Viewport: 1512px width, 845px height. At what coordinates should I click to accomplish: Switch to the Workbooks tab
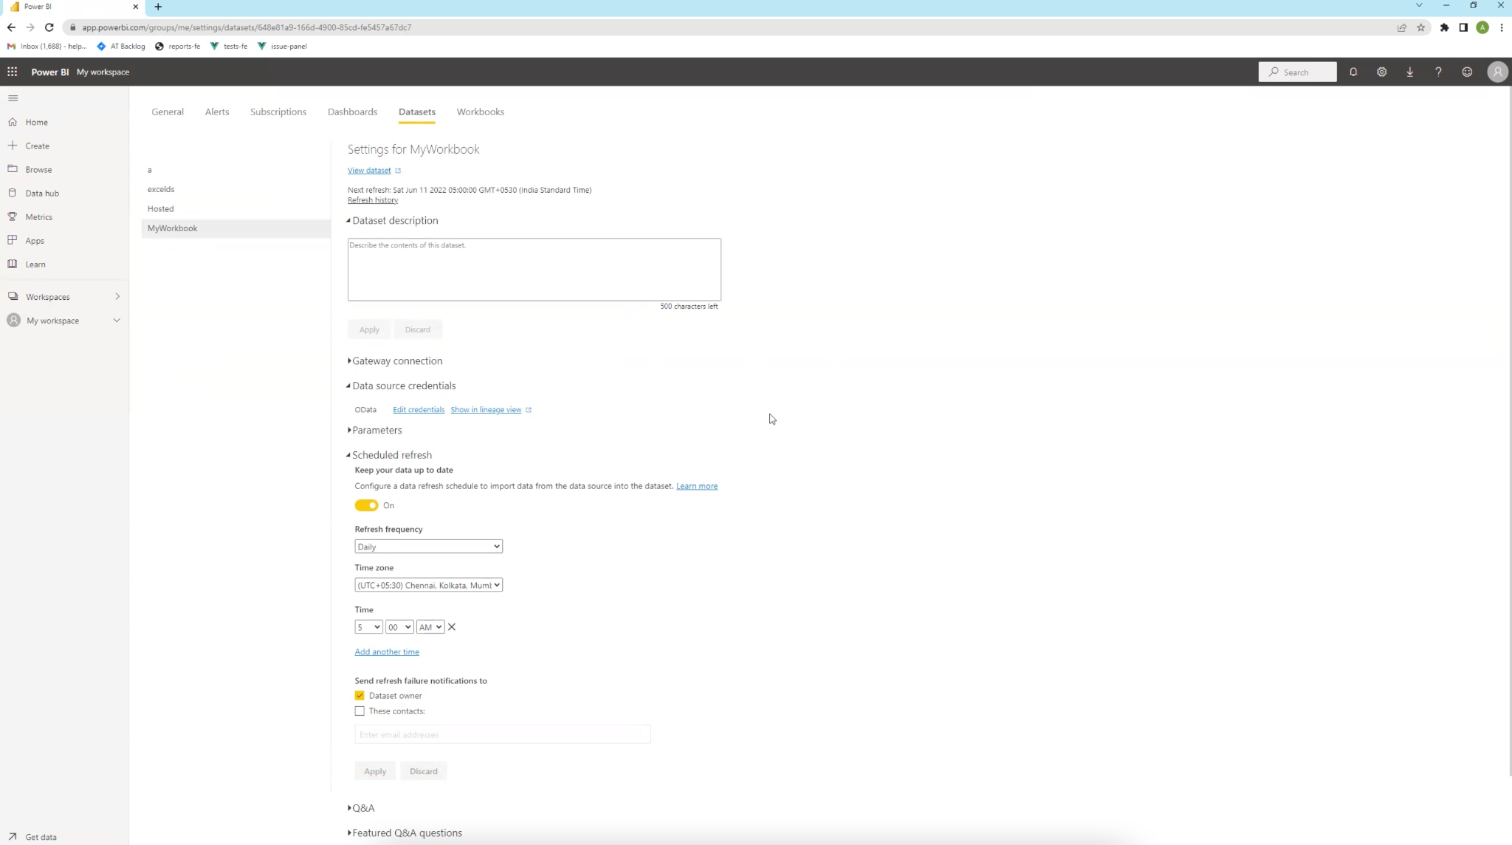pos(479,112)
